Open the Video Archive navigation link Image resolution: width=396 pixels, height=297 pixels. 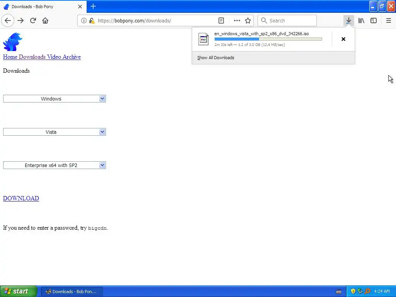(64, 57)
